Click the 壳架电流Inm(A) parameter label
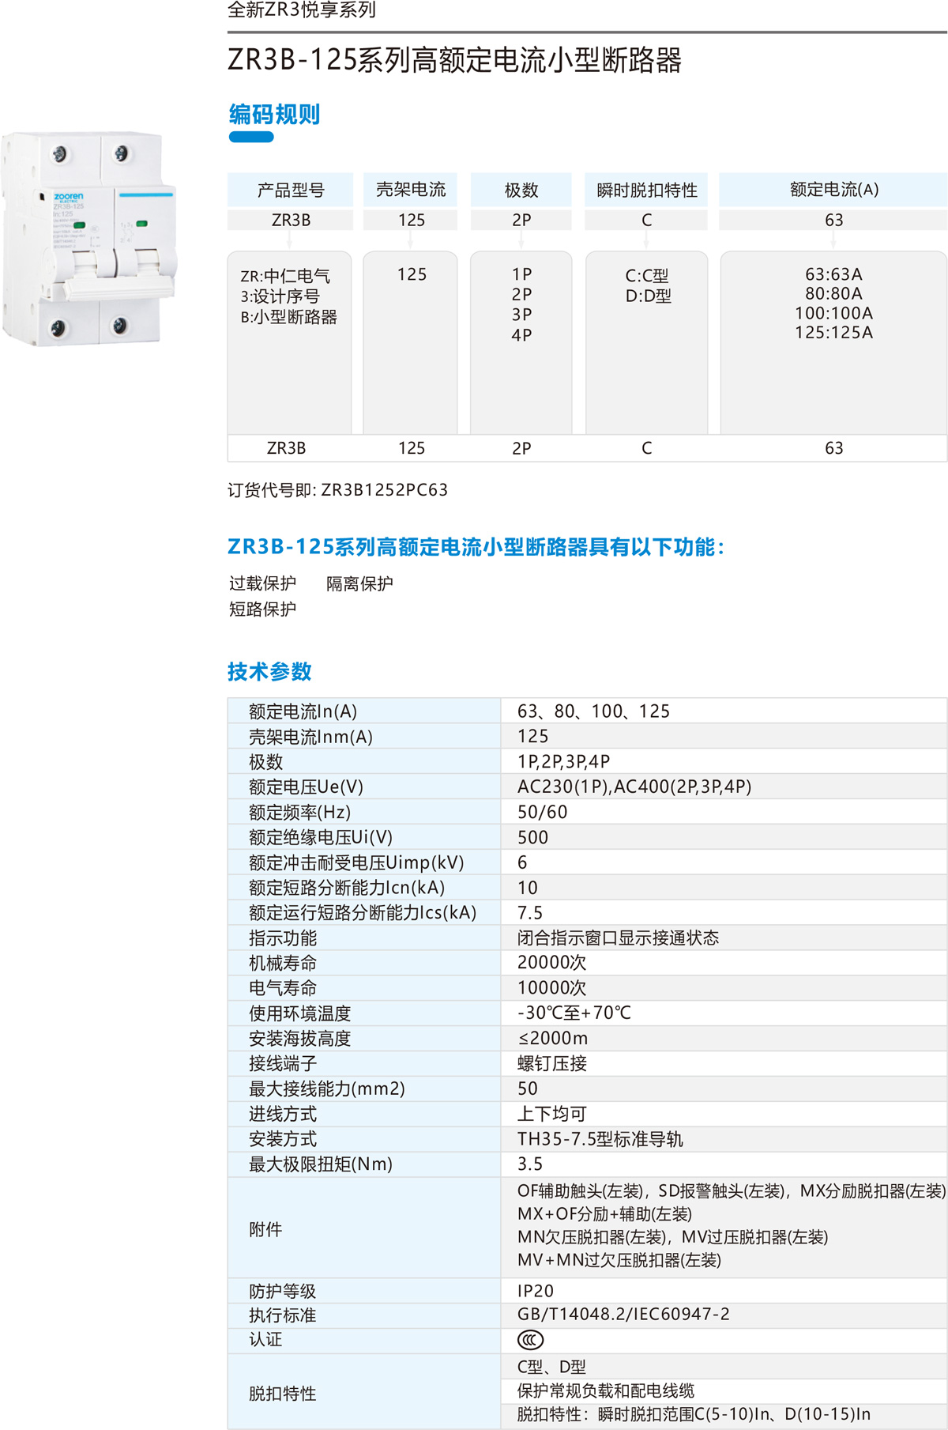Viewport: 948px width, 1430px height. (x=310, y=737)
